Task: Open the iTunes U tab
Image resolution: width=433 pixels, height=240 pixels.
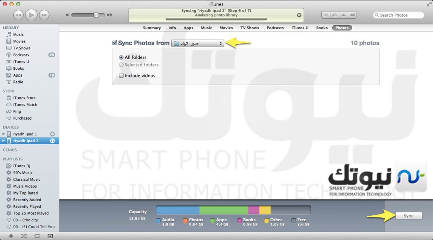Action: (x=300, y=28)
